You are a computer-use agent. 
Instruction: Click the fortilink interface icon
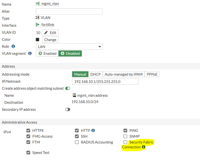click(37, 25)
